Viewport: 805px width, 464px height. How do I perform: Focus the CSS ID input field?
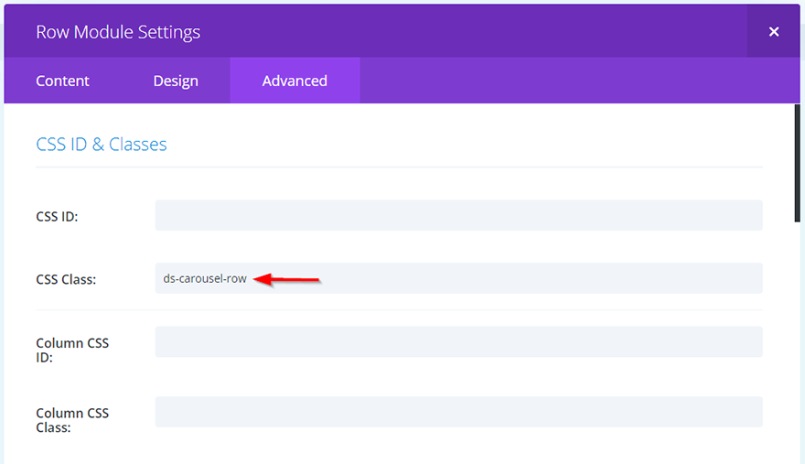click(x=458, y=215)
